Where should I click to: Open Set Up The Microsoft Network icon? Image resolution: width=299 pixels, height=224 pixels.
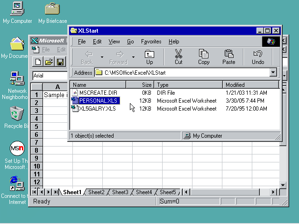pos(17,148)
